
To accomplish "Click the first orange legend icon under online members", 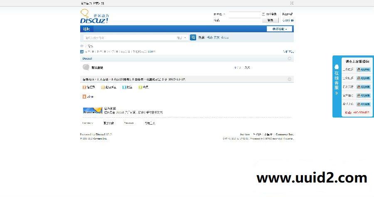I will tap(84, 87).
